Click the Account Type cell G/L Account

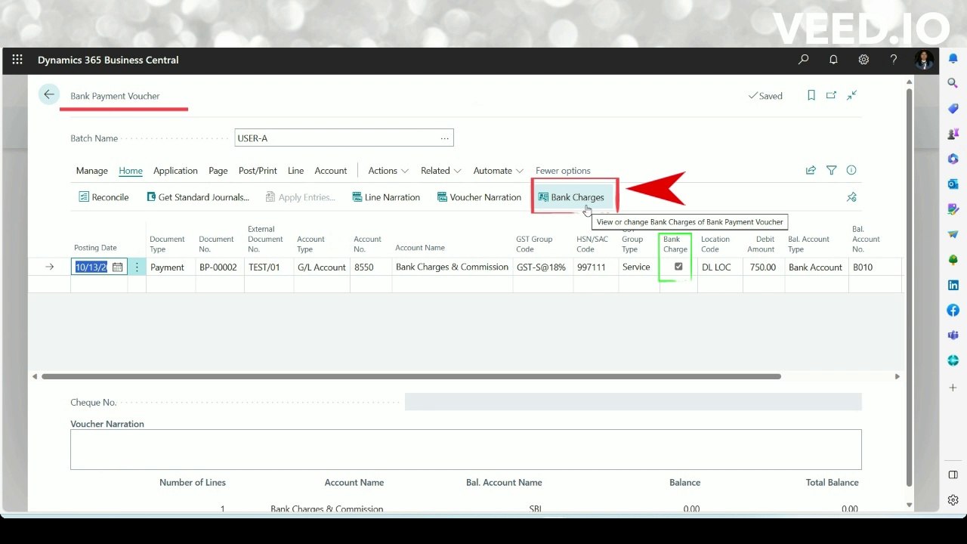tap(322, 267)
